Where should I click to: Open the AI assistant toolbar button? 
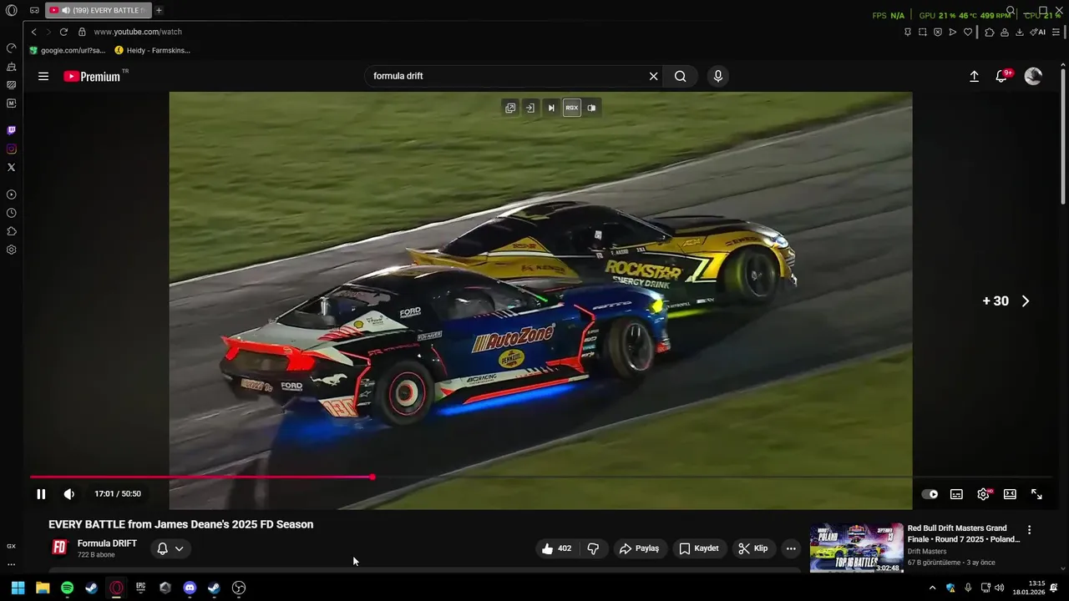coord(1037,32)
